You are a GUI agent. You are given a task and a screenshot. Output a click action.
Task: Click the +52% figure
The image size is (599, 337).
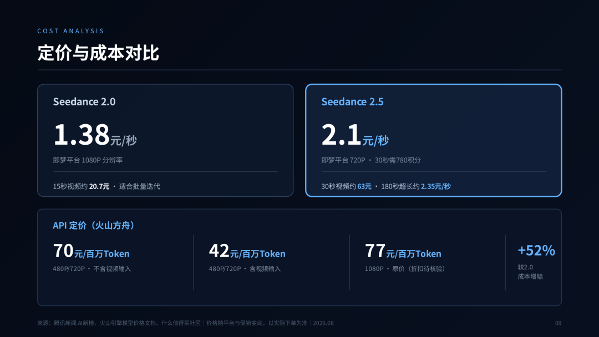tap(536, 251)
